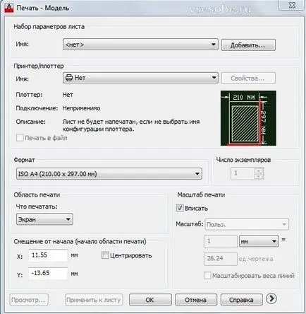Click the Отмена button

pos(195,300)
